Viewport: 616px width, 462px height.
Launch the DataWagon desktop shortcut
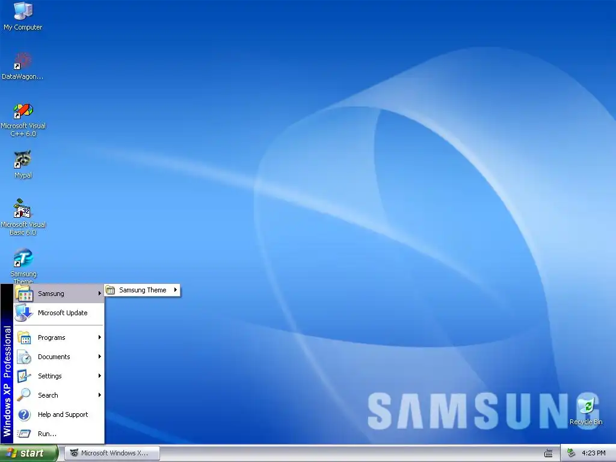click(23, 66)
